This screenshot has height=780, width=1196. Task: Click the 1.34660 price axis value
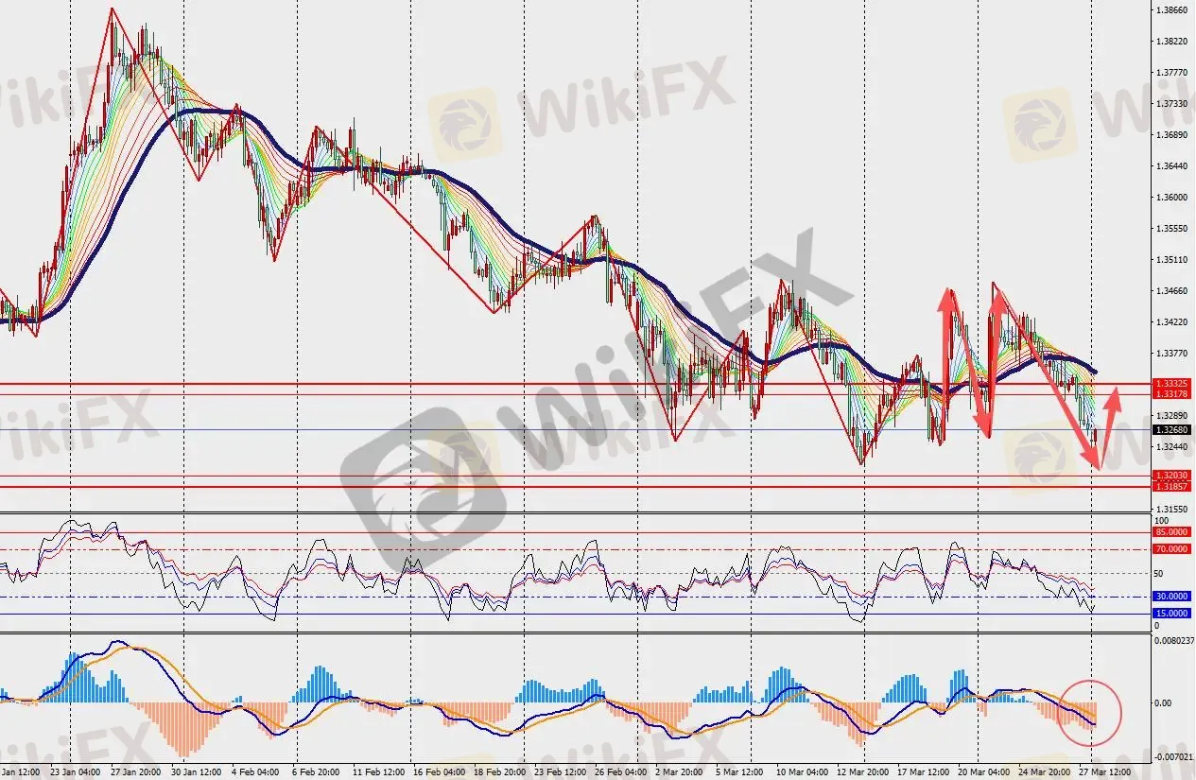(x=1170, y=291)
